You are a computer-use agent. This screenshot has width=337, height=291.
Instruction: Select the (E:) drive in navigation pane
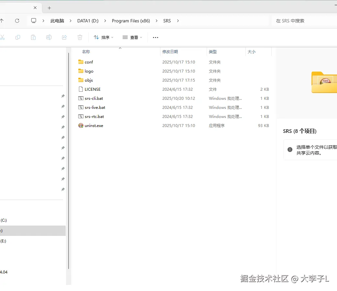[3, 241]
